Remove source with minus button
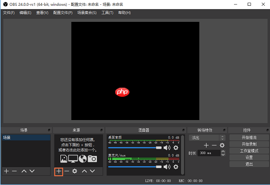 pos(67,171)
